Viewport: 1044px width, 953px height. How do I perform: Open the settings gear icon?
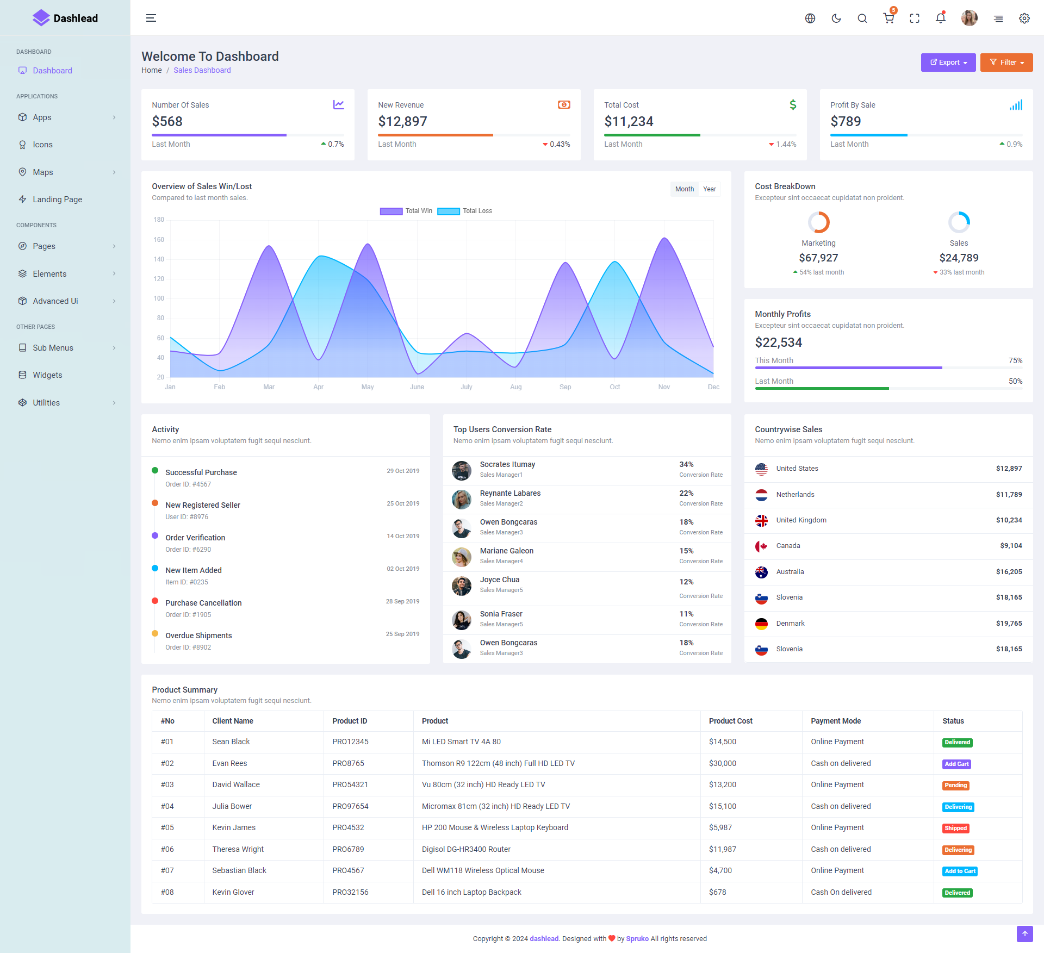tap(1024, 18)
